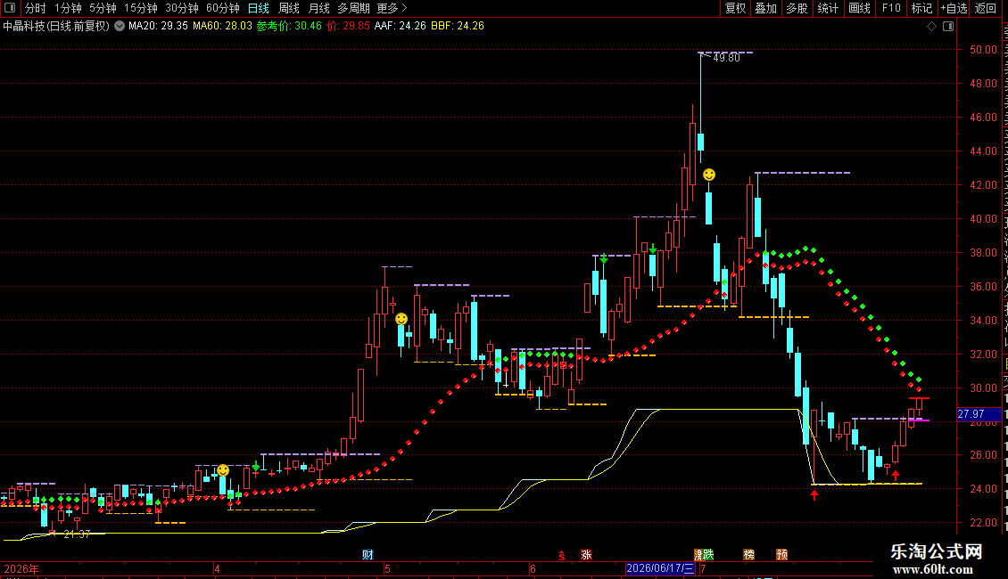Click the 预 forecast marker icon
This screenshot has height=579, width=1008.
coord(781,555)
